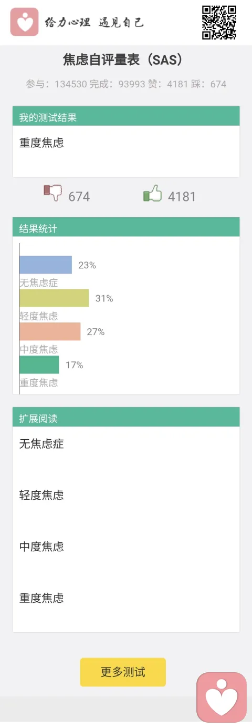The image size is (252, 728).
Task: Click the yellow 31% bar for 轻度焦虑
Action: pyautogui.click(x=54, y=298)
